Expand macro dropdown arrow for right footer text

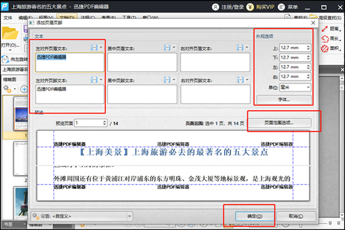pyautogui.click(x=247, y=80)
